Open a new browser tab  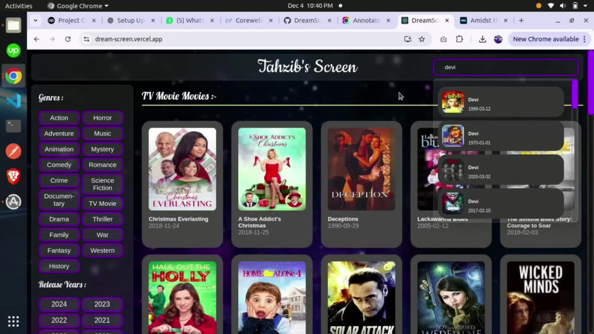pos(522,20)
